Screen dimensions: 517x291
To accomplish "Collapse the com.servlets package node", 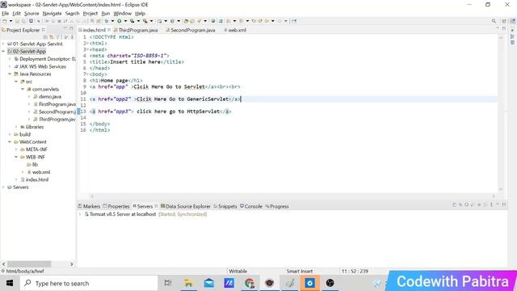I will click(23, 90).
